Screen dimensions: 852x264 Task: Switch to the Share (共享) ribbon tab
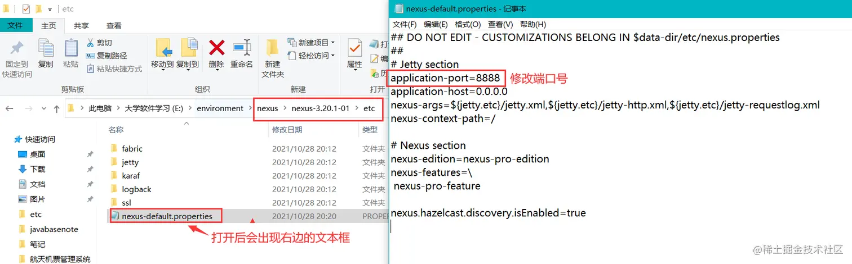point(81,26)
